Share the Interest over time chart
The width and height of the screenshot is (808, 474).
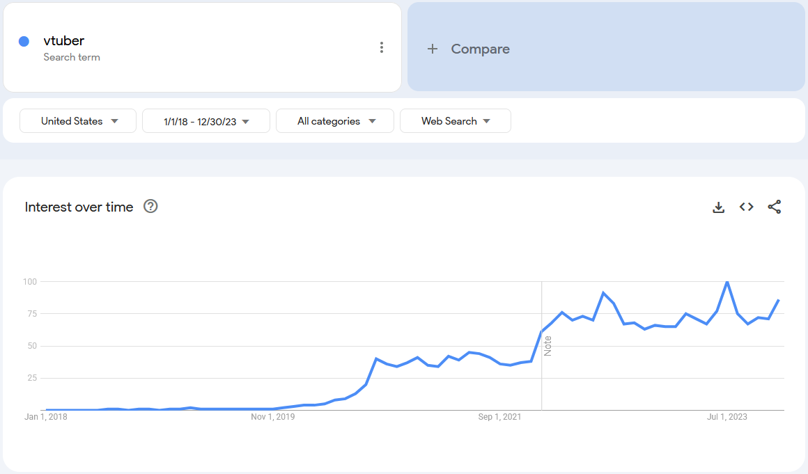coord(774,207)
